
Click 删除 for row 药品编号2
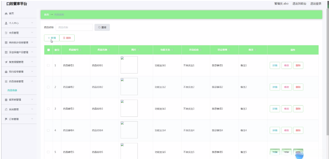[298, 87]
